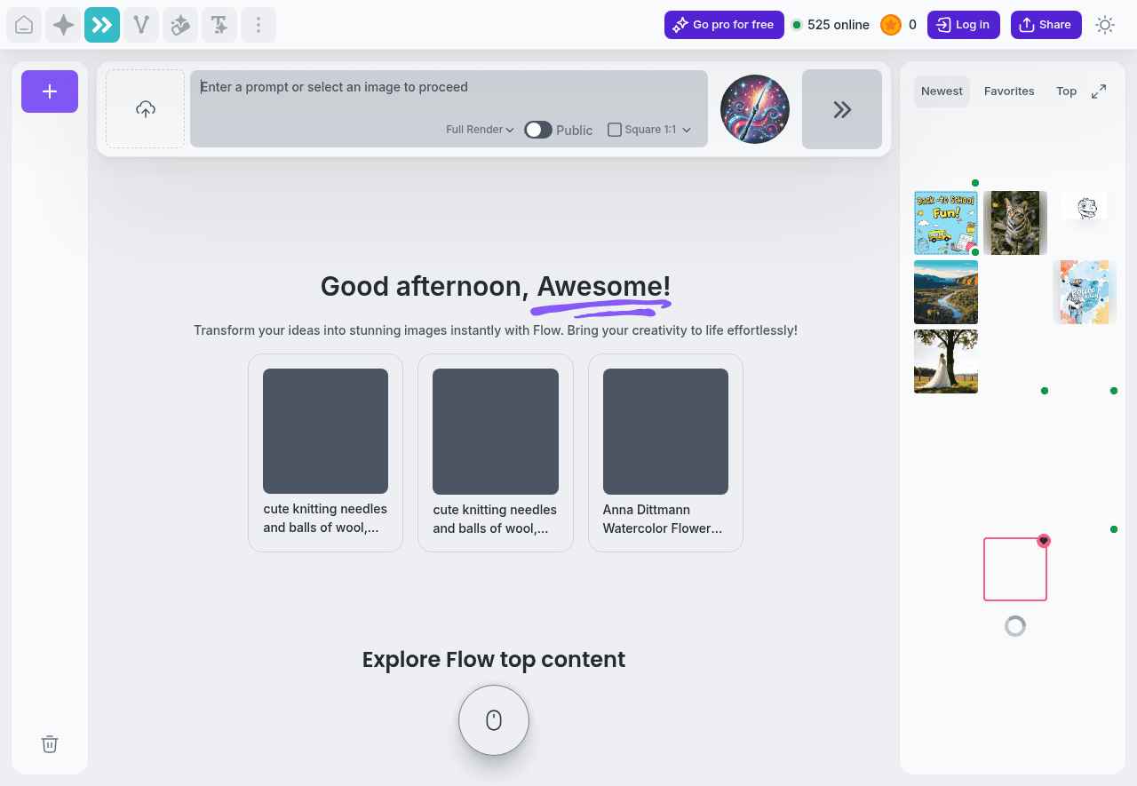This screenshot has width=1137, height=786.
Task: Switch to the Top tab
Action: tap(1066, 91)
